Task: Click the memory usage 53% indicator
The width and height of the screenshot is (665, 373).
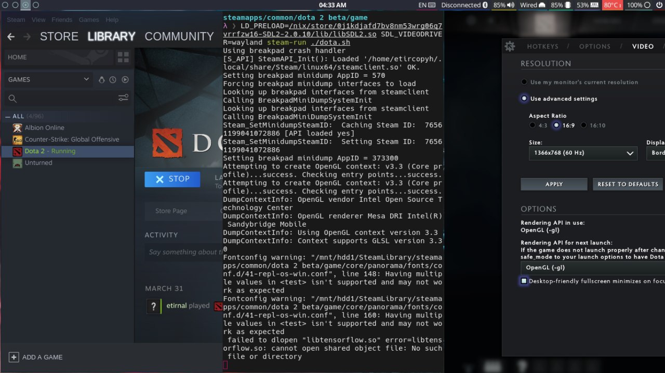Action: click(587, 5)
